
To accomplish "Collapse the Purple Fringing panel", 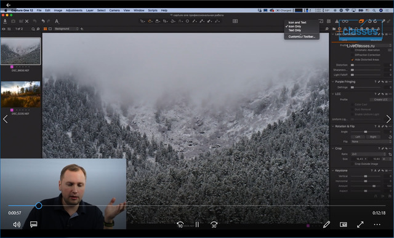I will click(333, 82).
